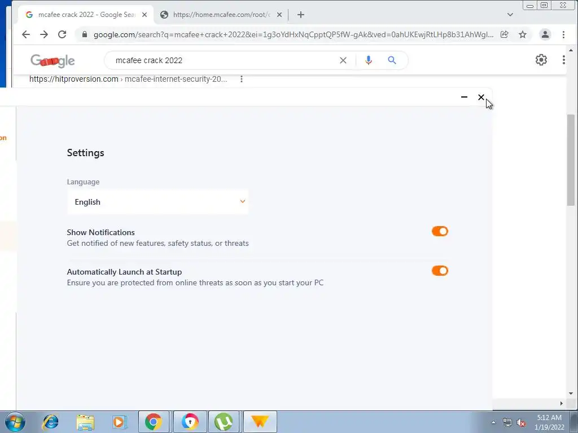Viewport: 578px width, 433px height.
Task: Open the shield browser app in taskbar
Action: pyautogui.click(x=190, y=422)
